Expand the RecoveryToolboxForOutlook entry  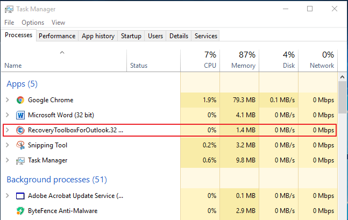[8, 130]
